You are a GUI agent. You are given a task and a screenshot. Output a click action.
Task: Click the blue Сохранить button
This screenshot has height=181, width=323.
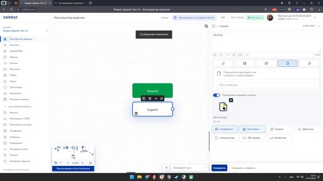[x=219, y=168]
